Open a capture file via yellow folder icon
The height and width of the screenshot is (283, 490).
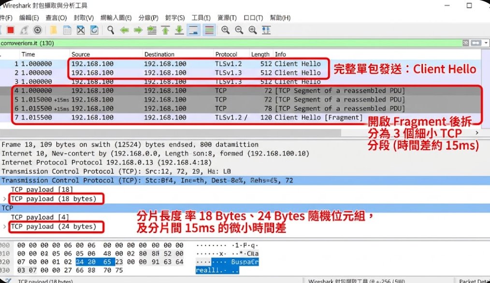(54, 30)
